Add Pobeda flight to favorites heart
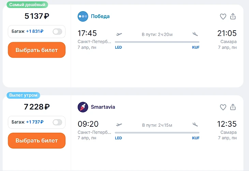This screenshot has height=171, width=249. click(223, 16)
